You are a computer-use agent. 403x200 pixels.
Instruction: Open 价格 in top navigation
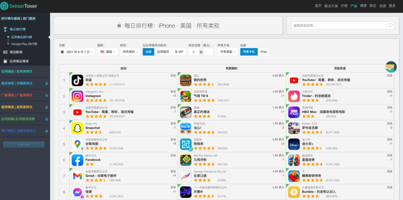[x=344, y=6]
